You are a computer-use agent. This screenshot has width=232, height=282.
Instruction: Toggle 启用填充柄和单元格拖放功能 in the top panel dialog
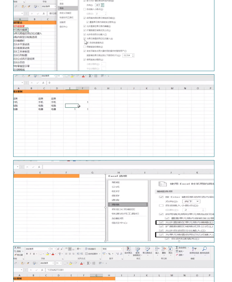[x=85, y=18]
